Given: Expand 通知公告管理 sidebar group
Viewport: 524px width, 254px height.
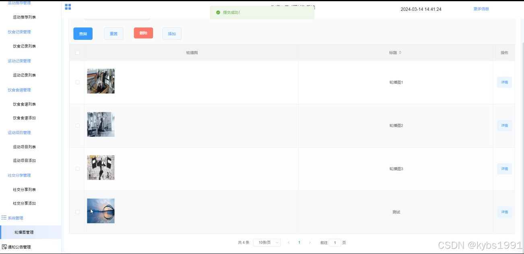Looking at the screenshot, I should [19, 247].
